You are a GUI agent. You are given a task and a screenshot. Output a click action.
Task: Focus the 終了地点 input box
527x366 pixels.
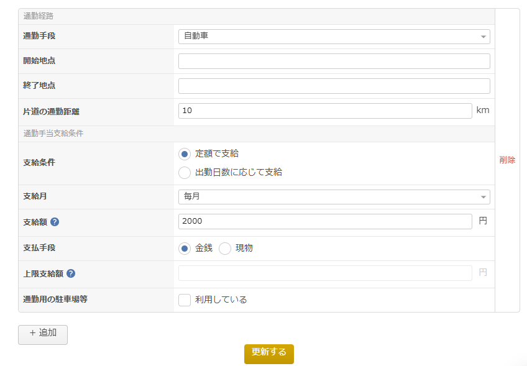(x=334, y=86)
